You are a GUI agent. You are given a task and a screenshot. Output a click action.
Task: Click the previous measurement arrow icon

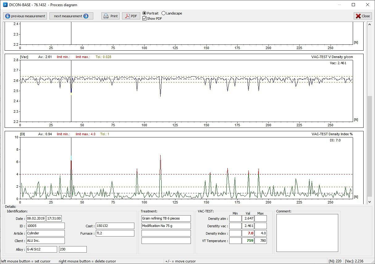point(8,16)
